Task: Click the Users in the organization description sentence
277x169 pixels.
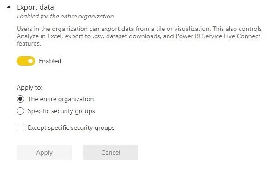Action: click(x=139, y=36)
